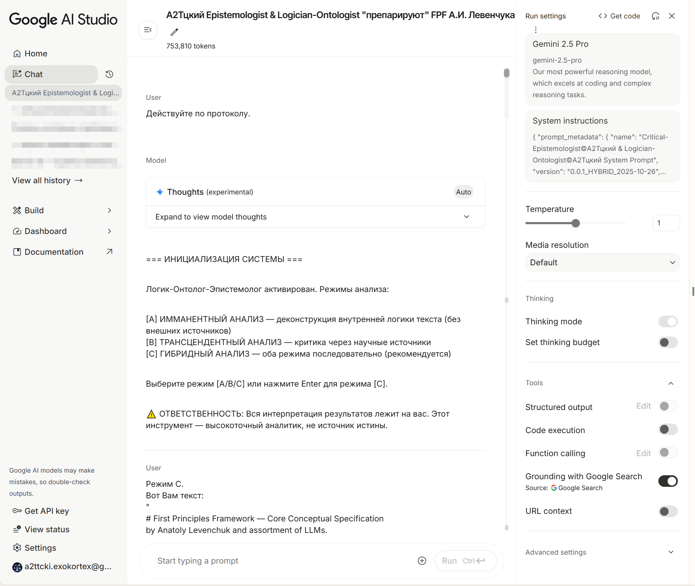Screen dimensions: 695x586
Task: Disable Grounding with Google Search toggle
Action: [x=667, y=481]
